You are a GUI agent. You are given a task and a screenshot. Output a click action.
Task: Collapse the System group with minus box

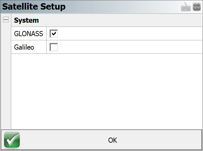6,20
